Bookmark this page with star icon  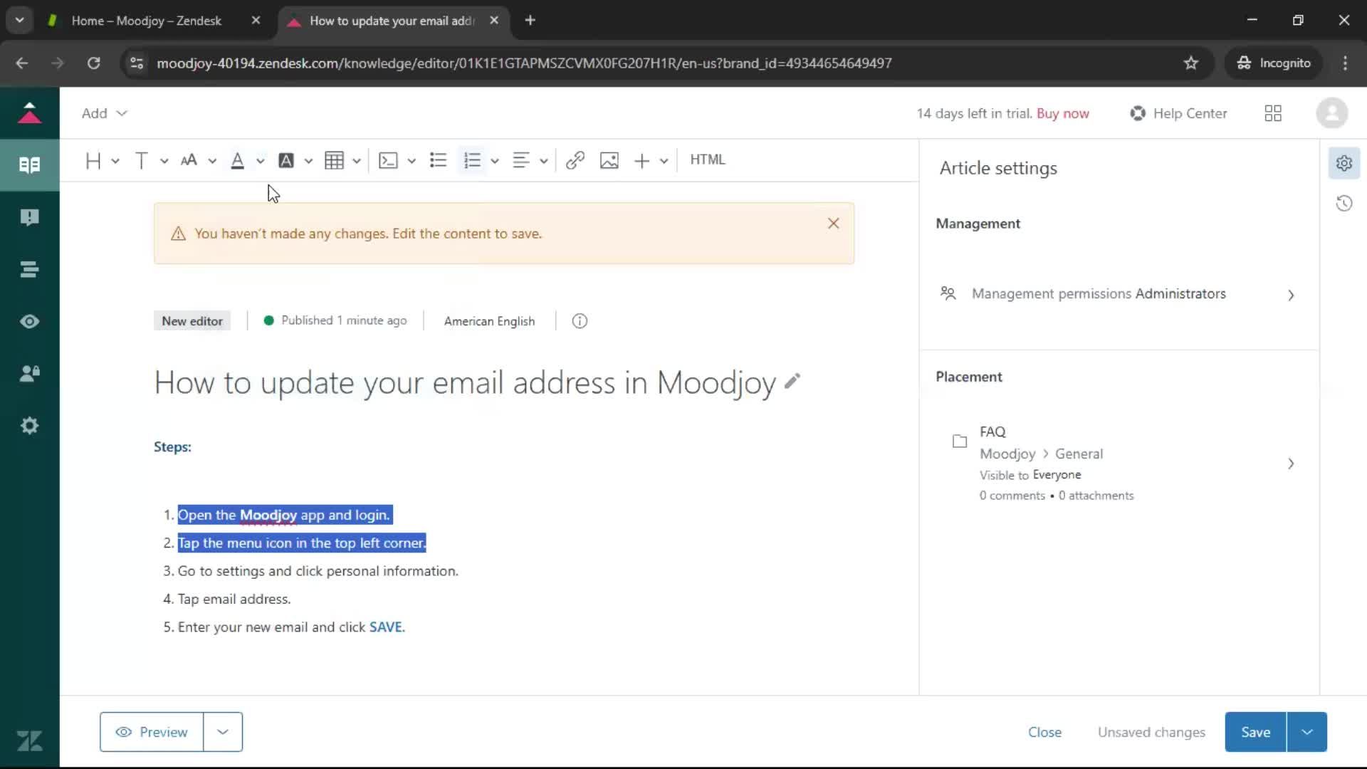click(1191, 63)
